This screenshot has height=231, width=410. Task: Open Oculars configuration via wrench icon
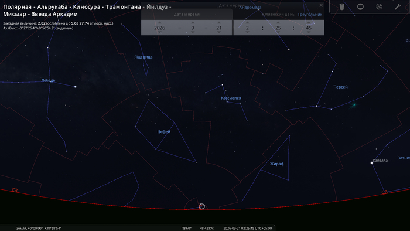click(x=398, y=7)
